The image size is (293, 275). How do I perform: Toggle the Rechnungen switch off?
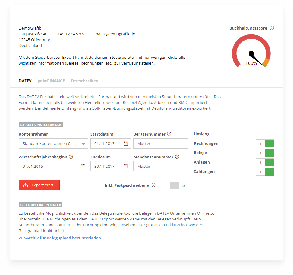pyautogui.click(x=265, y=143)
